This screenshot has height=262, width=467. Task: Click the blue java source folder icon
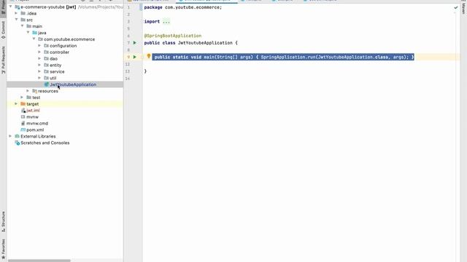coord(34,33)
